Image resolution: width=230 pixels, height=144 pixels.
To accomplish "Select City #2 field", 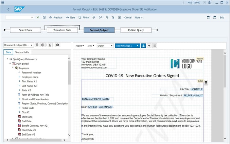I will (x=25, y=112).
